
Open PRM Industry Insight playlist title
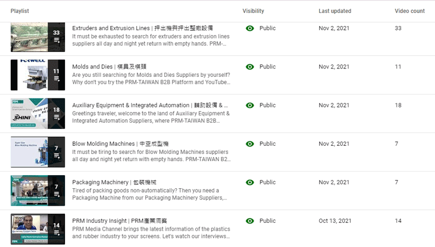[x=120, y=221]
